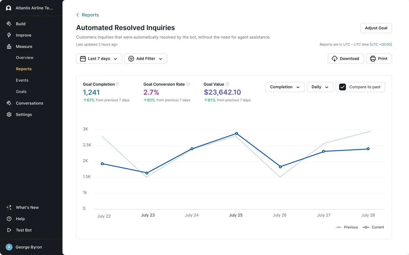The width and height of the screenshot is (409, 255).
Task: Toggle the Current series in chart legend
Action: 373,227
